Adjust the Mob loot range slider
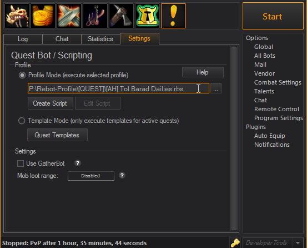Image resolution: width=307 pixels, height=248 pixels. coord(91,176)
